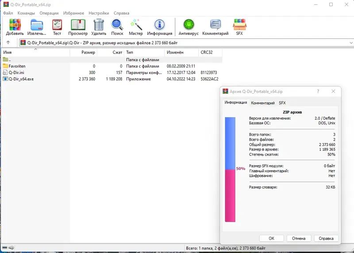Click the 50% compression ratio bar
The image size is (354, 253).
pyautogui.click(x=230, y=170)
